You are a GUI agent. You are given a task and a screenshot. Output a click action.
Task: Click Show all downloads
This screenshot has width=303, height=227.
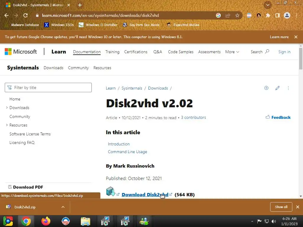point(281,207)
